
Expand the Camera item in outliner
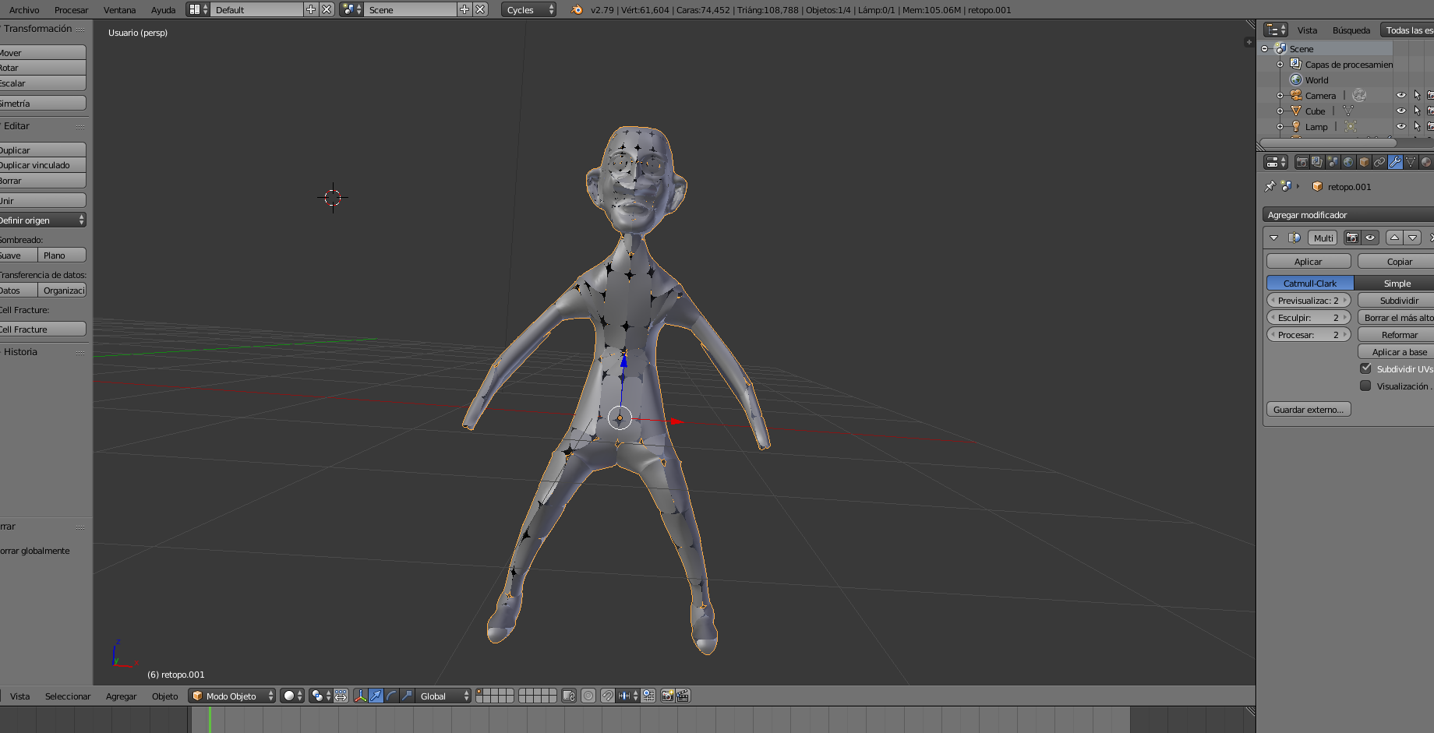click(1280, 95)
